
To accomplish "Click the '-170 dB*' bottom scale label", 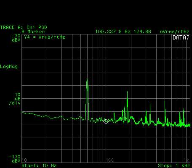I will click(15, 159).
